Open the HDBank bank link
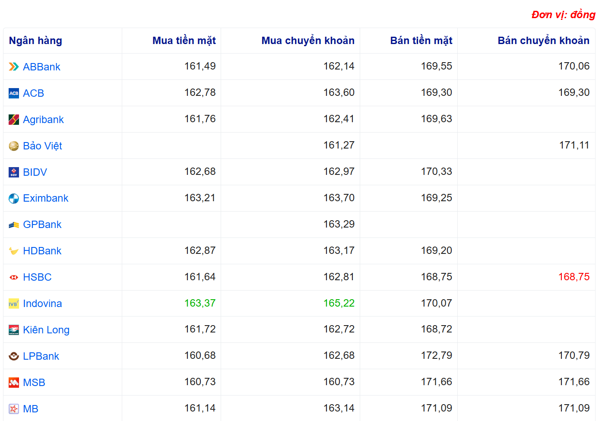Image resolution: width=599 pixels, height=421 pixels. point(42,251)
